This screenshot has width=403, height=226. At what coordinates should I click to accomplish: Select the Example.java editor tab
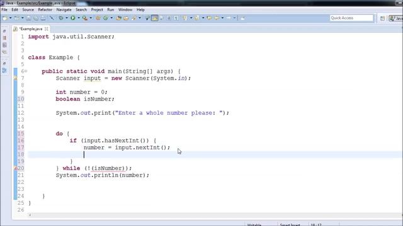click(x=31, y=29)
